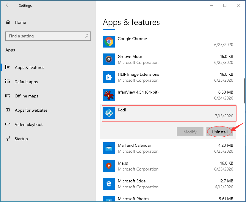Click the apps list vertical scrollbar

(245, 91)
